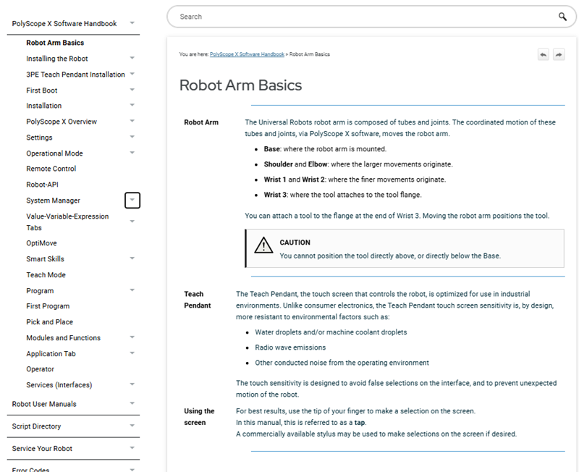Image resolution: width=579 pixels, height=472 pixels.
Task: Click the CAUTION warning triangle icon
Action: click(x=263, y=245)
